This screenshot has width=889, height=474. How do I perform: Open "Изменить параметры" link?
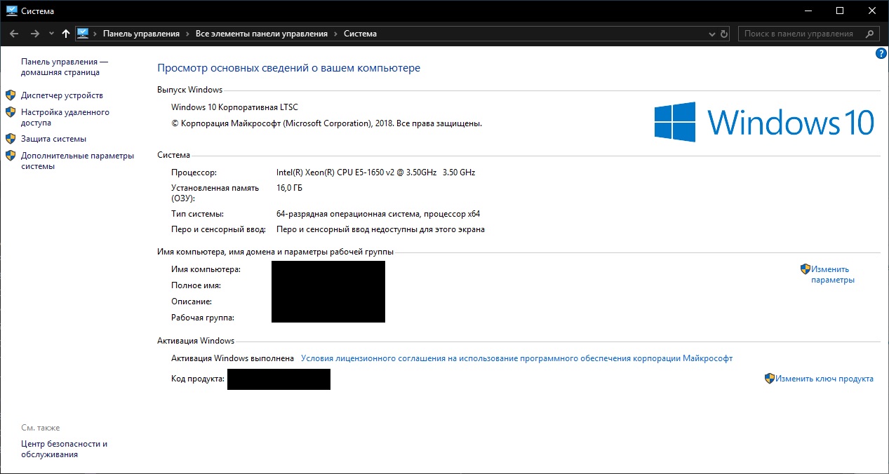click(832, 274)
